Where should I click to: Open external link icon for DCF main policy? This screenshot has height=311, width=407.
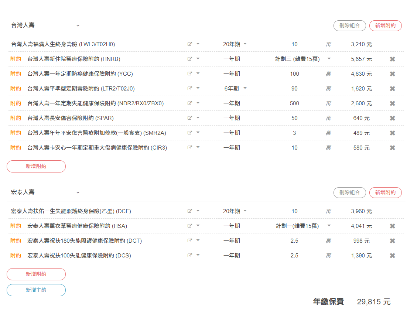tap(190, 211)
